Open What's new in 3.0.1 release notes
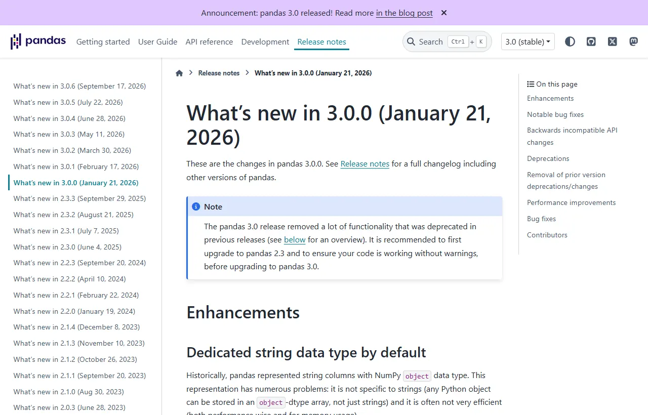This screenshot has width=648, height=415. pos(76,167)
